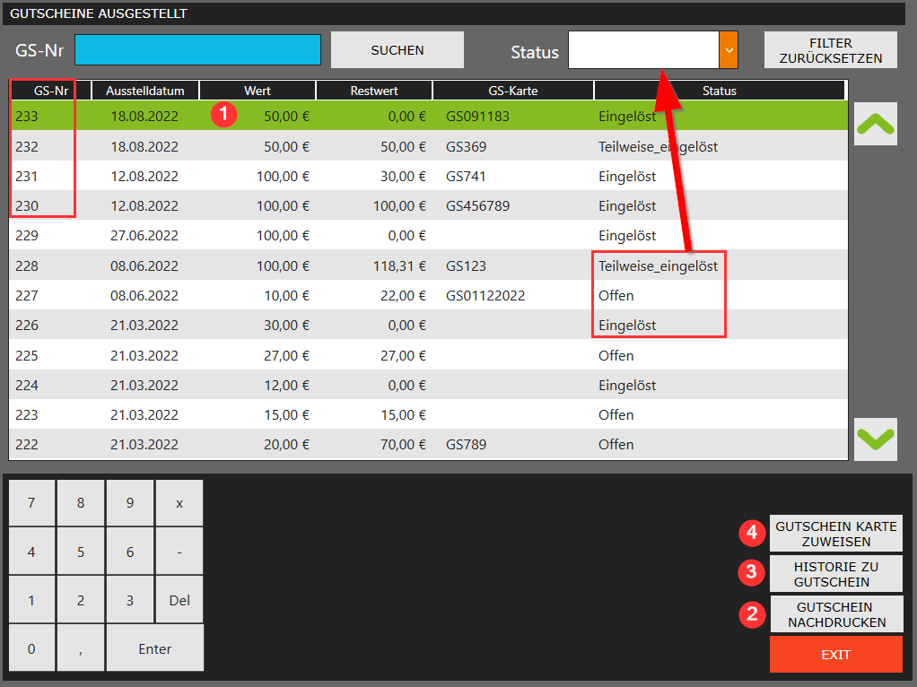Tap keypad digit 6
The image size is (917, 687).
[130, 552]
